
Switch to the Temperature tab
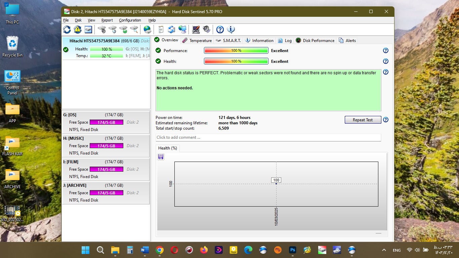197,40
